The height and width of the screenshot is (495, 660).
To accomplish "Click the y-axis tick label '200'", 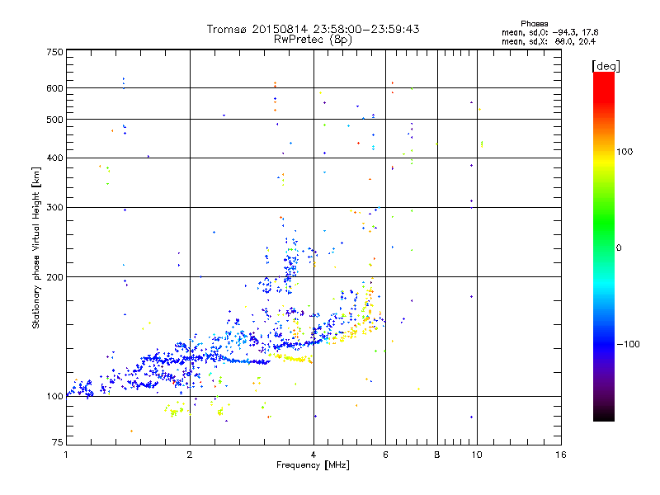I will point(54,277).
